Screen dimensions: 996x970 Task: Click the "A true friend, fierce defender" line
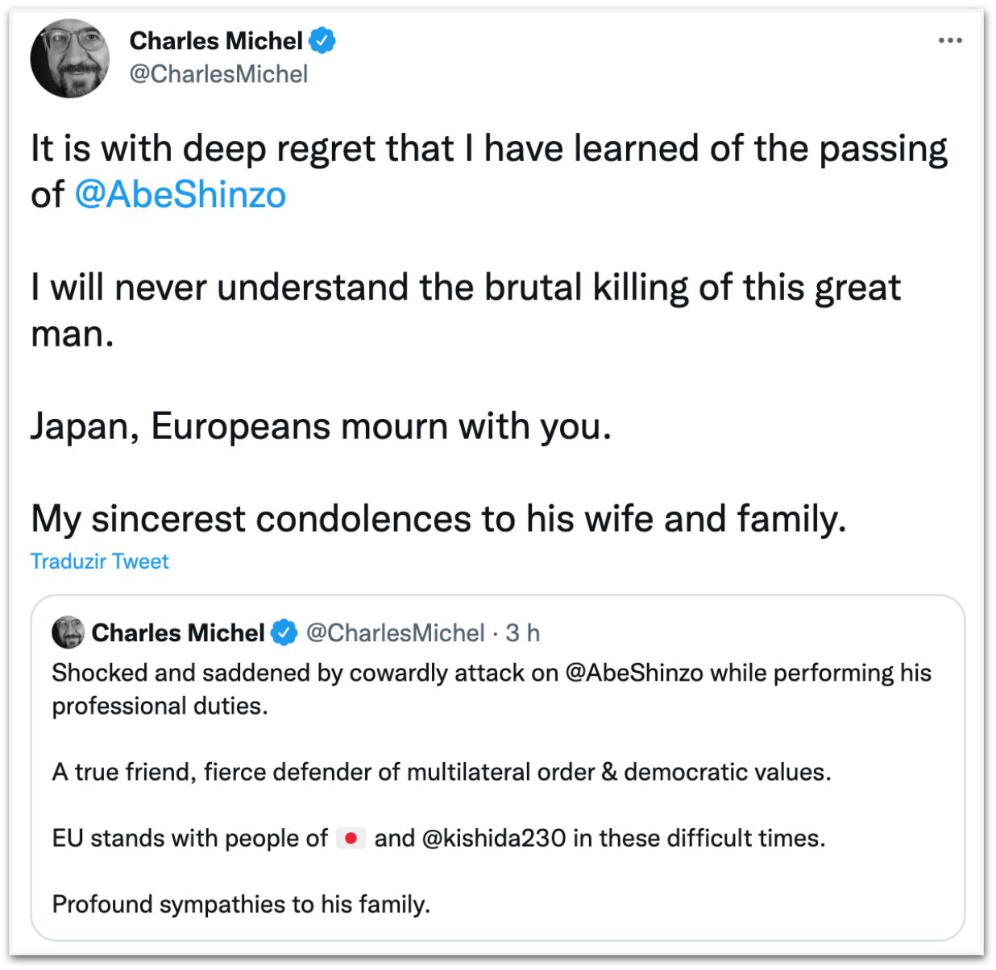tap(441, 772)
